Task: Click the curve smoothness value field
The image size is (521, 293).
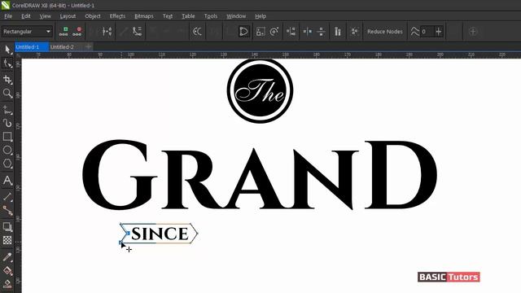Action: pyautogui.click(x=427, y=32)
